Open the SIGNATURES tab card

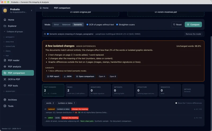pyautogui.click(x=100, y=90)
